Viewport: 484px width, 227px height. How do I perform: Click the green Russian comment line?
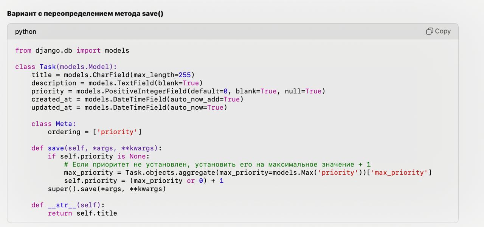coord(217,164)
